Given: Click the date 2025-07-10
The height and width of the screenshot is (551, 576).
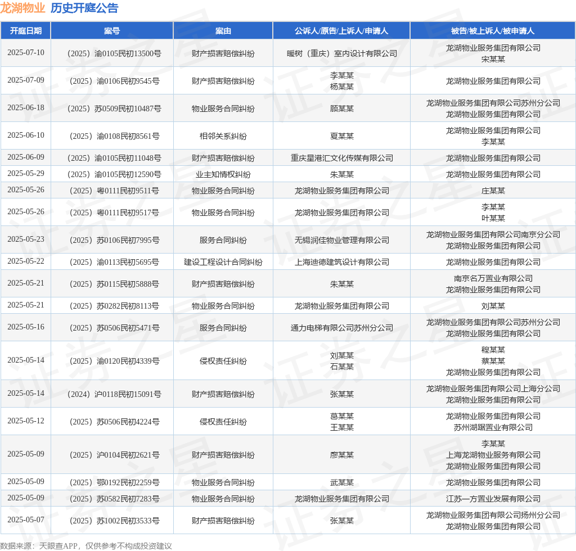Looking at the screenshot, I should 26,52.
